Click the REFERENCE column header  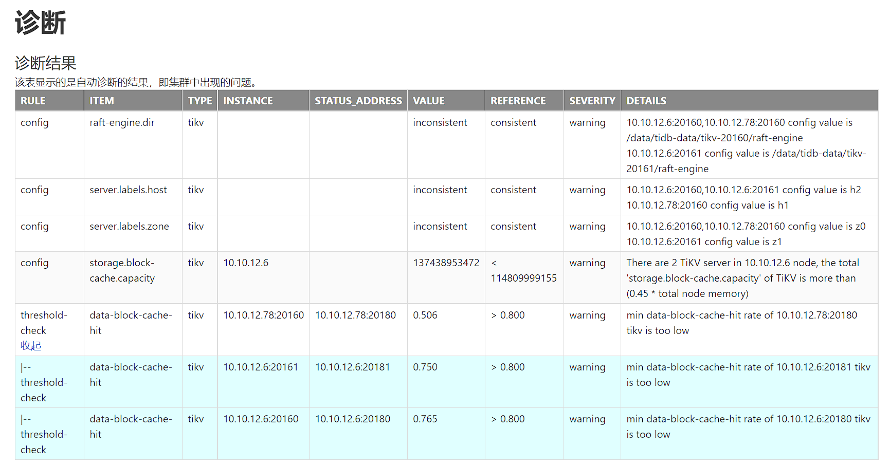pyautogui.click(x=524, y=101)
